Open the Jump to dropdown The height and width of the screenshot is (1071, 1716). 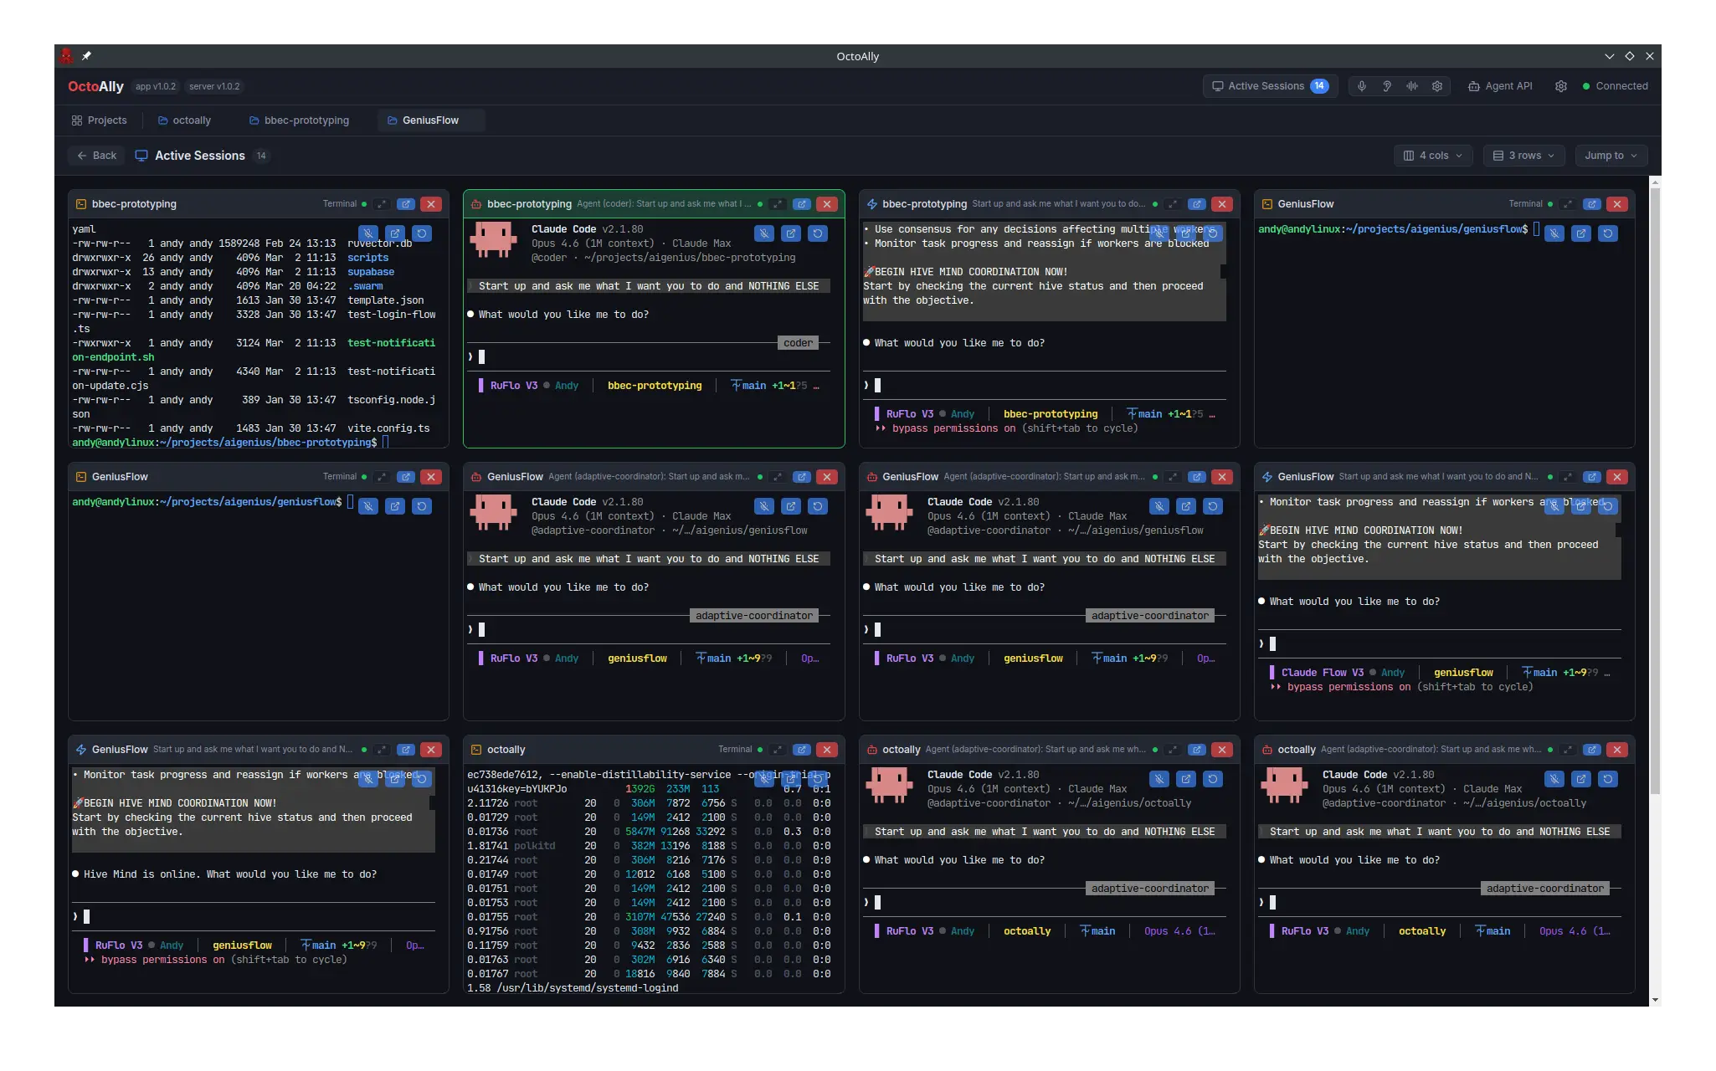coord(1611,156)
